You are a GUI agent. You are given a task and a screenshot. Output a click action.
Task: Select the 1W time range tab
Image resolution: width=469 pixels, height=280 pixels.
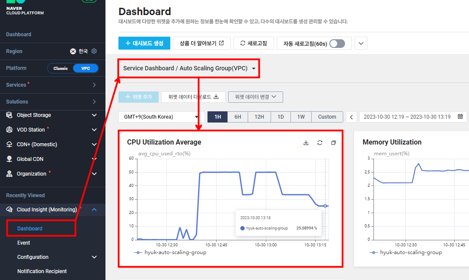[x=301, y=117]
